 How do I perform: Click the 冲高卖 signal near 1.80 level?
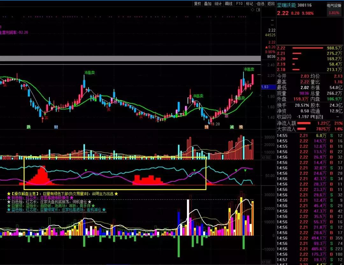(198, 96)
